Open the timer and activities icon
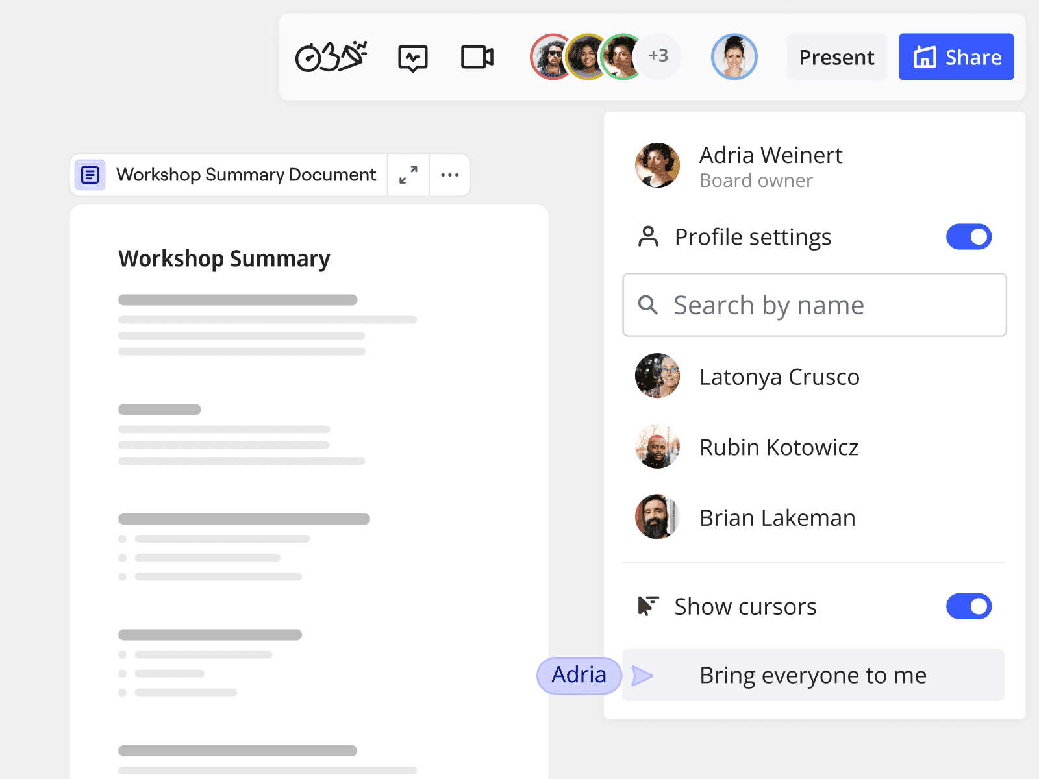This screenshot has width=1039, height=779. point(331,57)
